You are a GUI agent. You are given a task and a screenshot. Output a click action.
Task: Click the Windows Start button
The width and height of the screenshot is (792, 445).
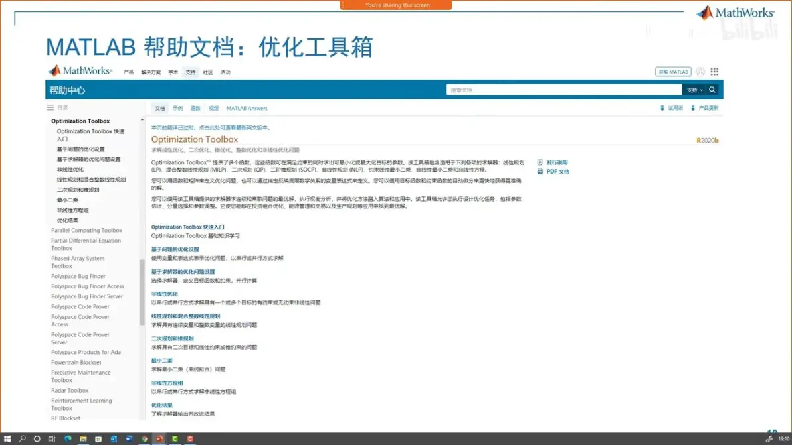tap(7, 439)
